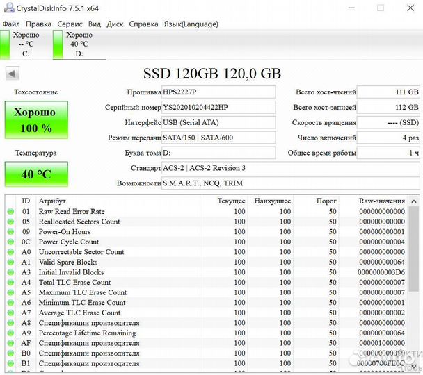Click the power-on count value 4 раз

(x=388, y=137)
